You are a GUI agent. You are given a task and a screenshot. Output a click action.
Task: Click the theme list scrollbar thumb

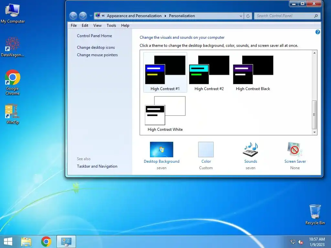tap(314, 115)
